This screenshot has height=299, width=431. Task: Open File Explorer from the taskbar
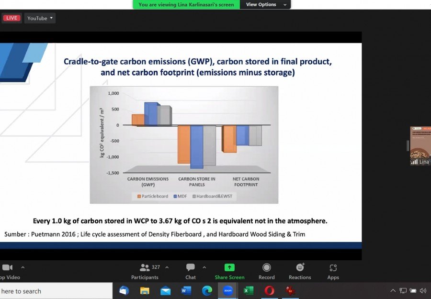(145, 291)
